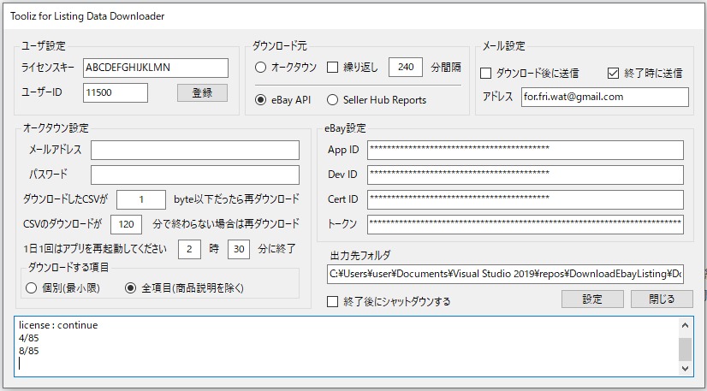Choose 全項目(商品説明を除く) radio option
This screenshot has width=707, height=391.
131,288
